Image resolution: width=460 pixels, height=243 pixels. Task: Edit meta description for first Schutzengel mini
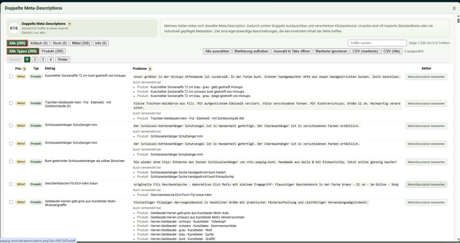(x=426, y=126)
